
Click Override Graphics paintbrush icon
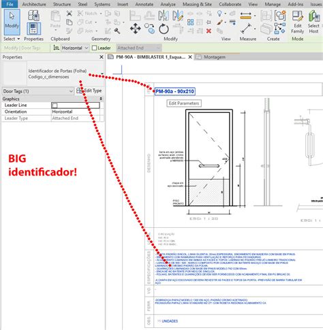point(219,22)
